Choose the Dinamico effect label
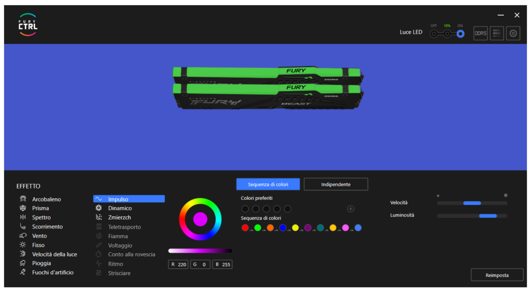The height and width of the screenshot is (291, 531). (x=120, y=208)
